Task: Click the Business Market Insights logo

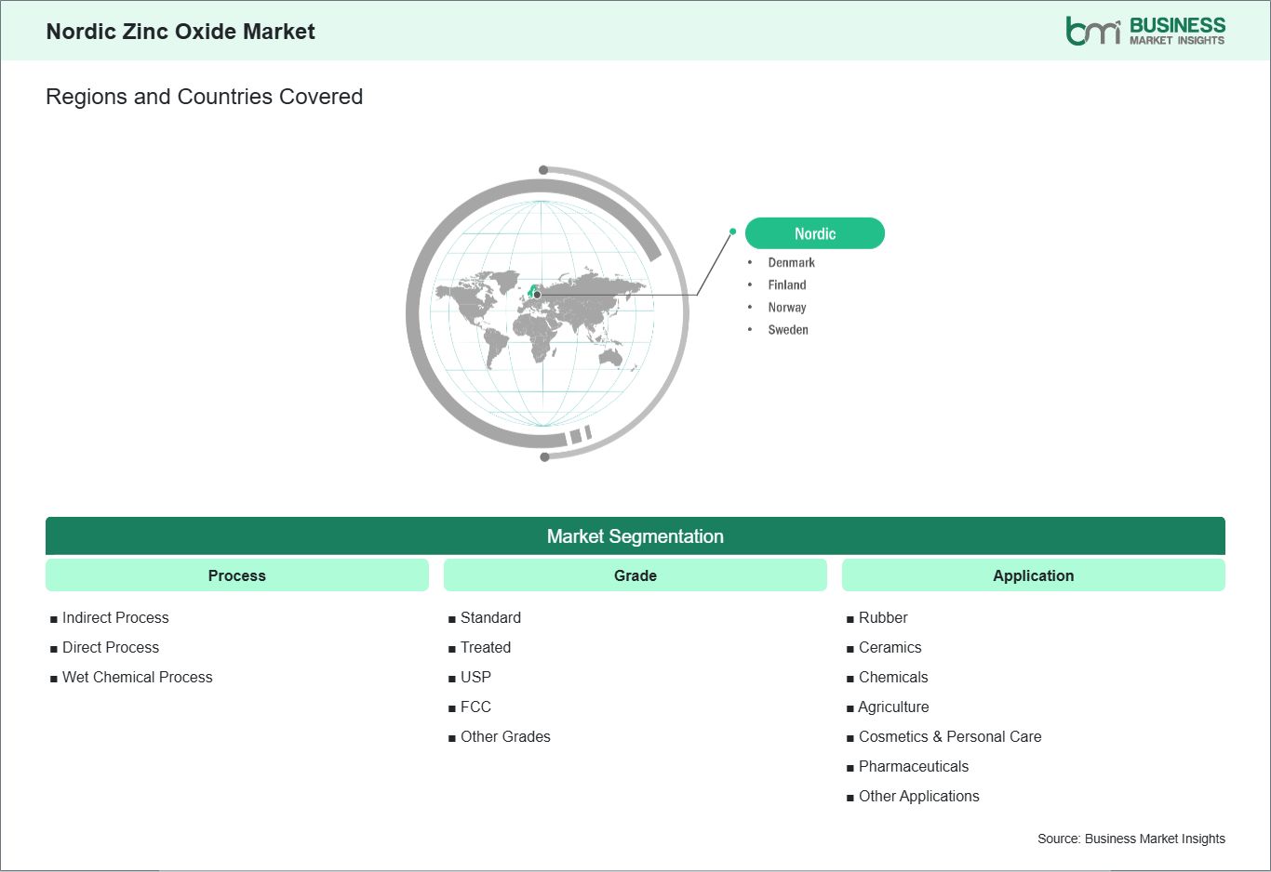Action: 1145,31
